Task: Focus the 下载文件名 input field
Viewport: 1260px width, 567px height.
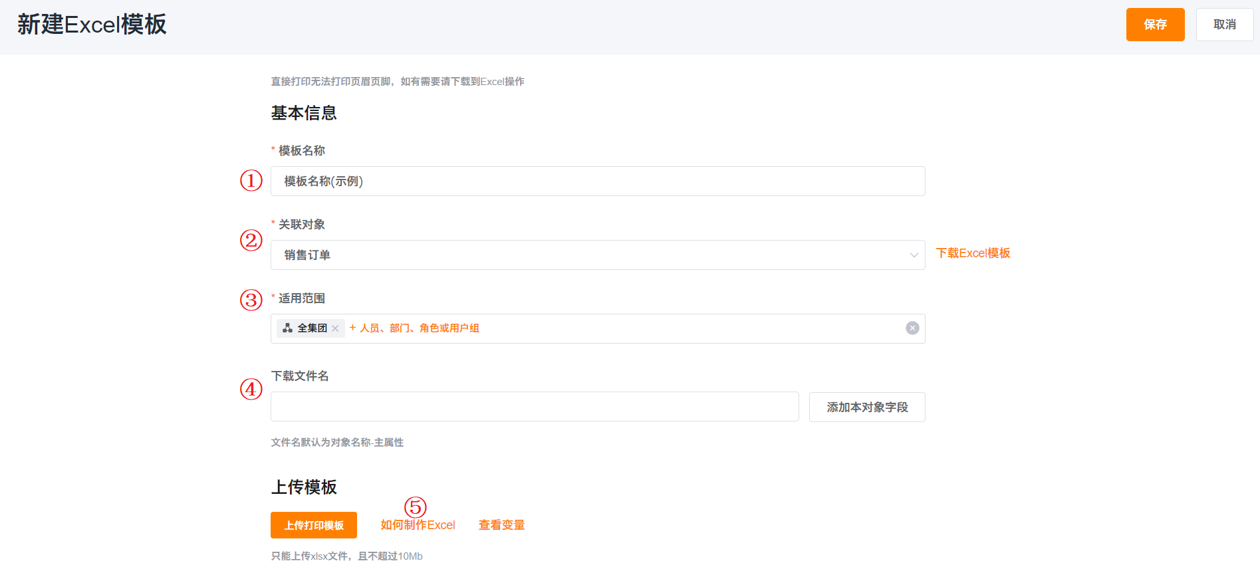Action: 535,407
